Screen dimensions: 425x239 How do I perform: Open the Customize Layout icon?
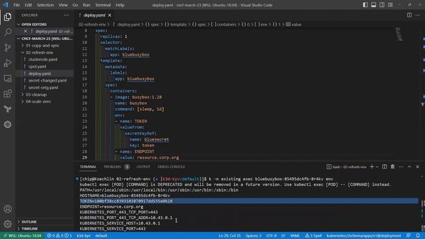point(390,5)
